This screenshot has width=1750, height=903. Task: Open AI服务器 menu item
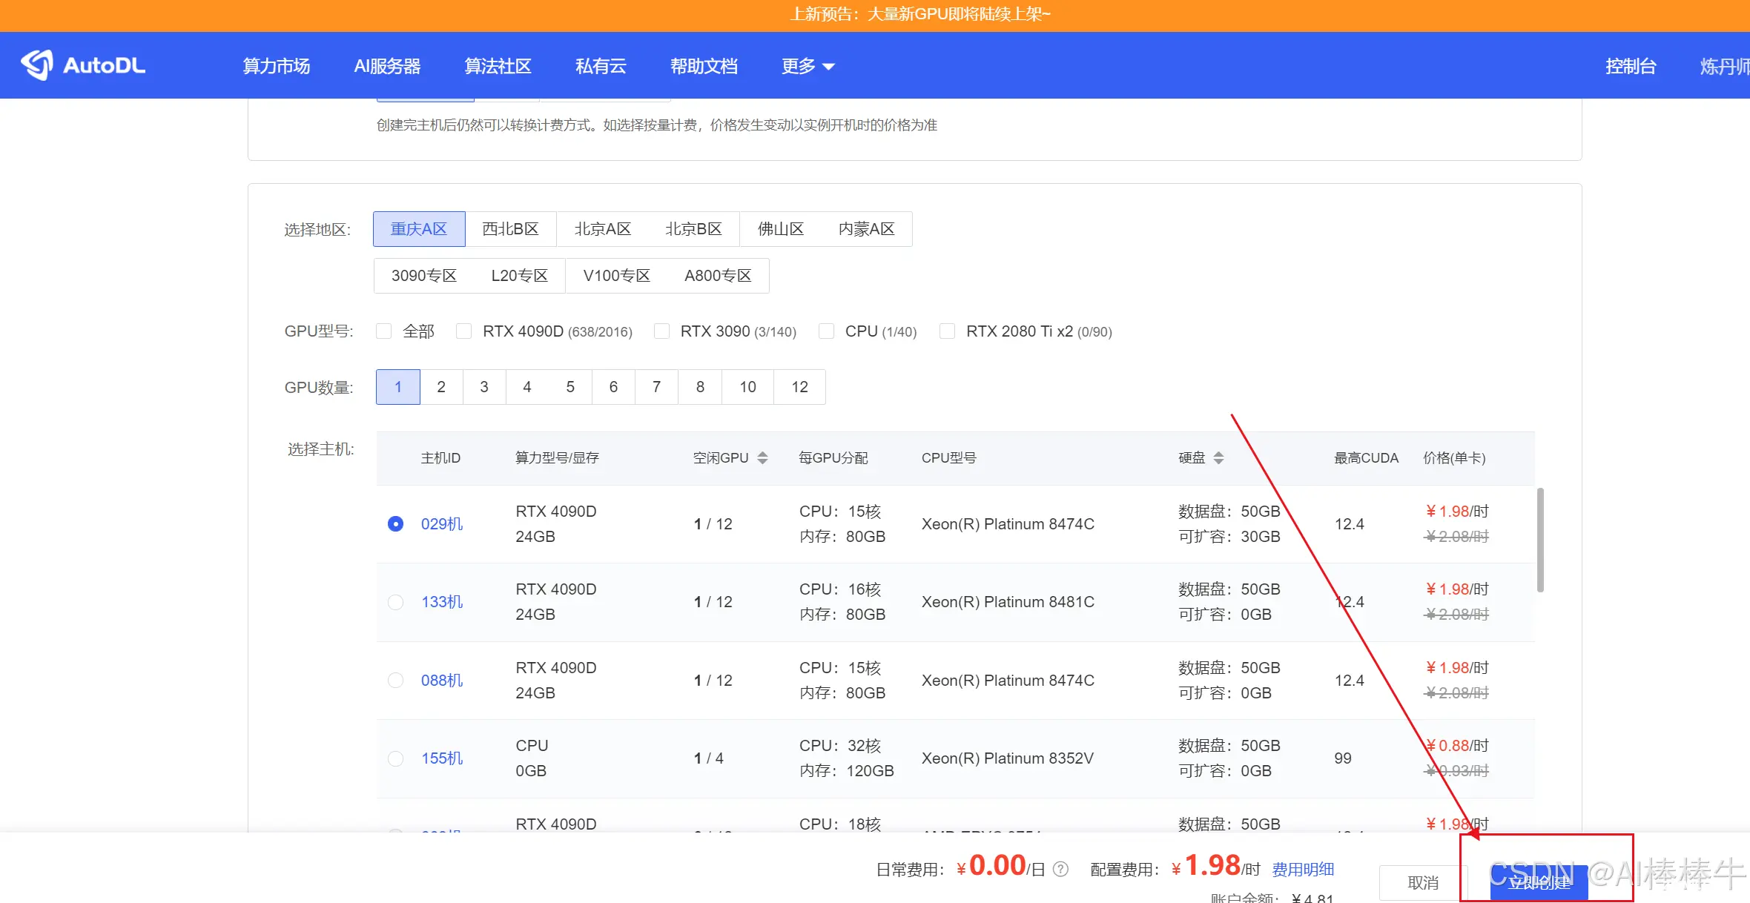pyautogui.click(x=387, y=66)
